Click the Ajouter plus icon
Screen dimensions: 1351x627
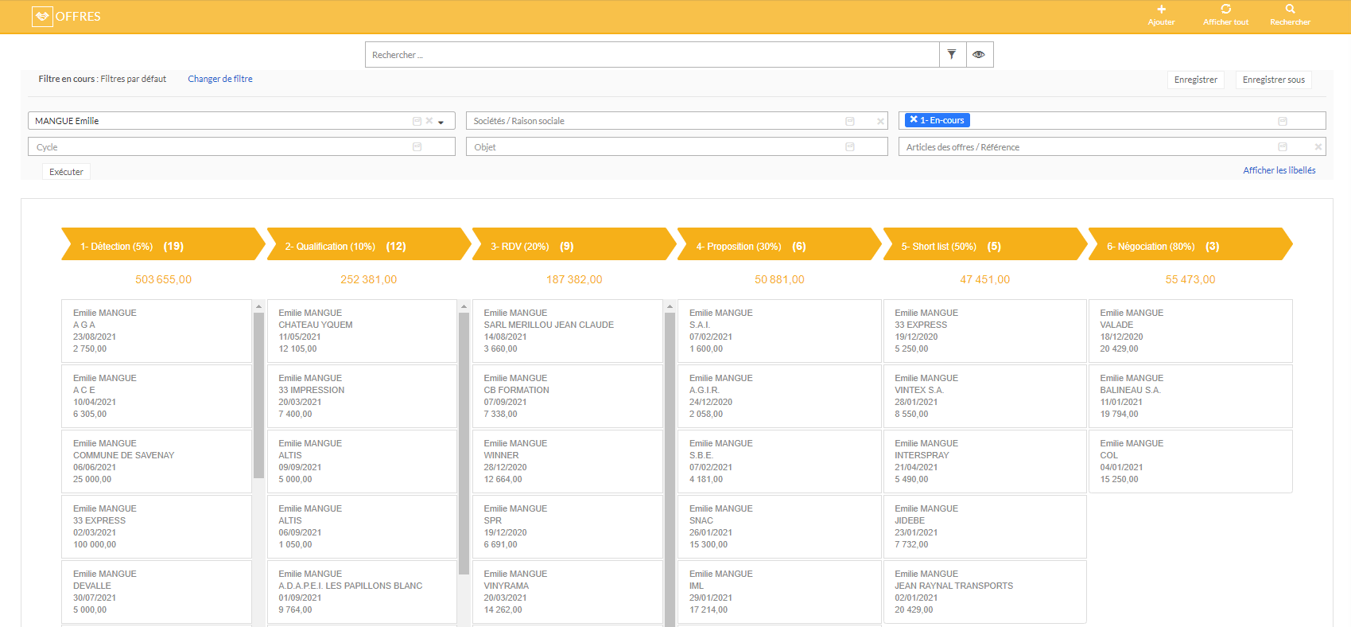tap(1161, 10)
